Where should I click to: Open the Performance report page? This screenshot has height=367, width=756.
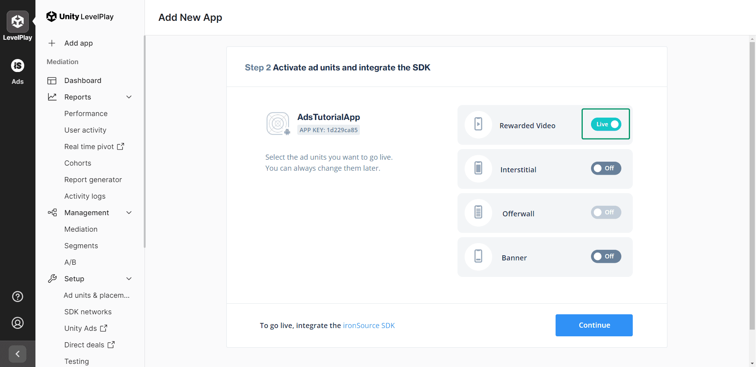tap(86, 113)
